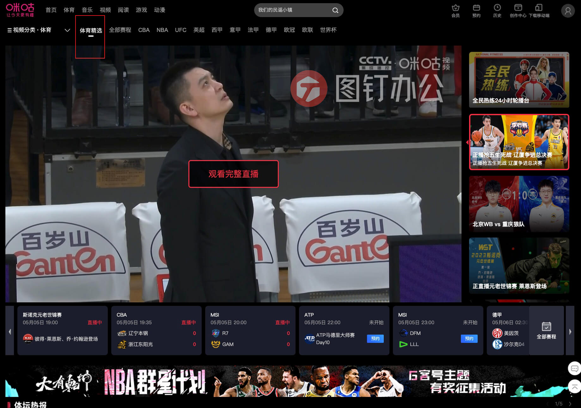Click the 直播中 label on MSI R7 card
This screenshot has width=581, height=408.
(282, 323)
